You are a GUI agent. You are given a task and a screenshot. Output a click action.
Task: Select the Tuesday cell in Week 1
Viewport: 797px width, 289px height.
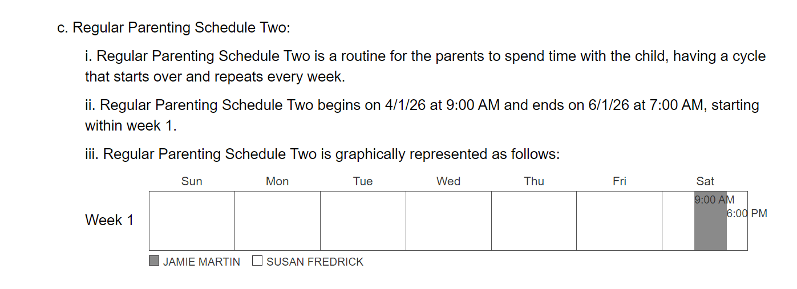pos(363,221)
